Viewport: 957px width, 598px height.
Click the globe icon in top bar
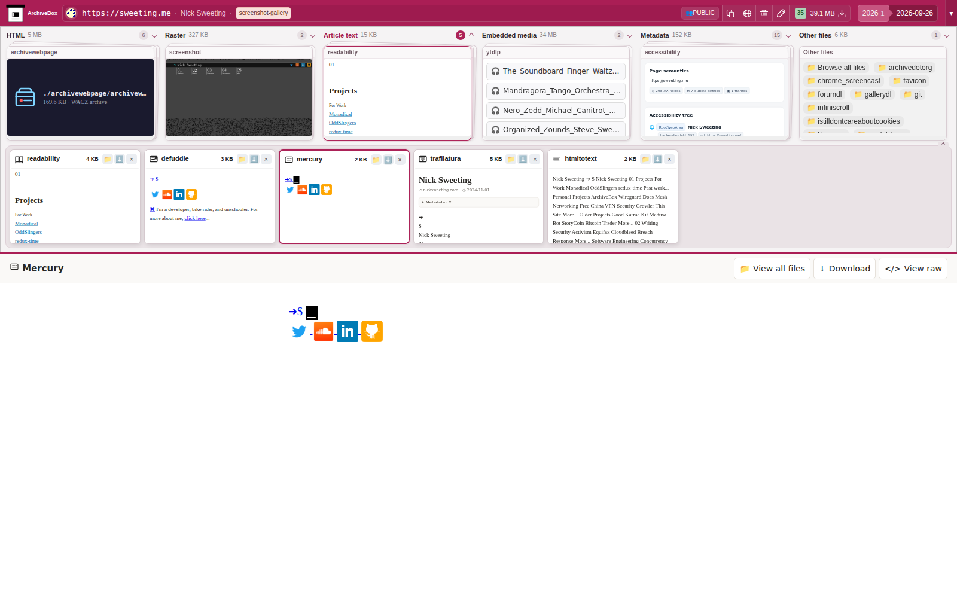pos(747,13)
